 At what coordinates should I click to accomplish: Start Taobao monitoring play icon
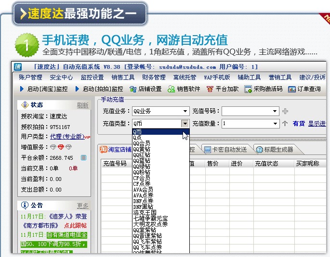pos(22,89)
